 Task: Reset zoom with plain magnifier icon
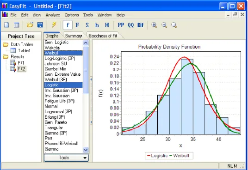(x=174, y=25)
